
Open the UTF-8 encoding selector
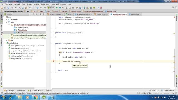(150, 93)
